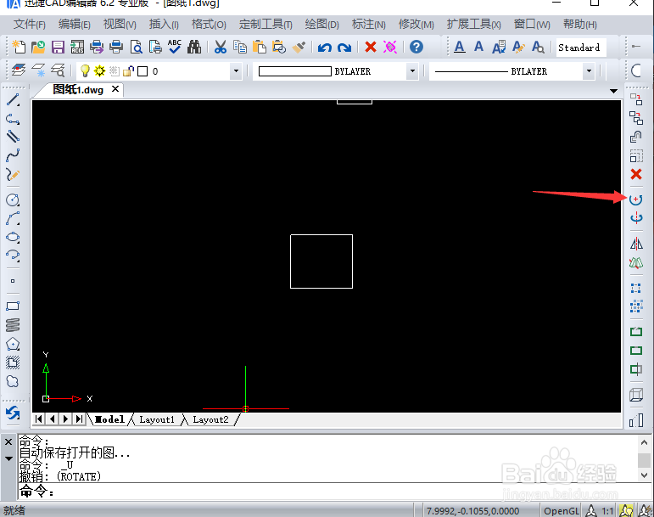Select the Arc drawing tool
654x517 pixels.
pyautogui.click(x=13, y=219)
